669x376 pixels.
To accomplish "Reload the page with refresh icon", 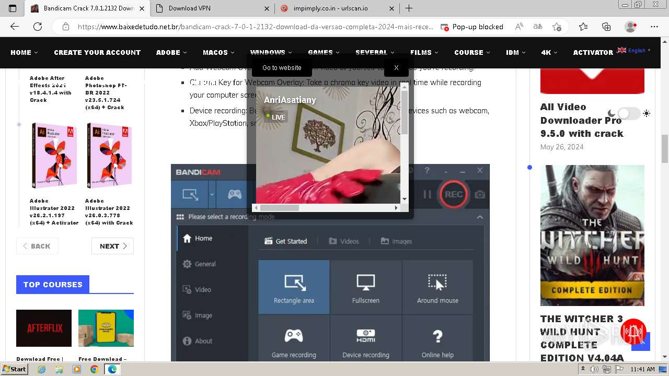I will click(38, 27).
